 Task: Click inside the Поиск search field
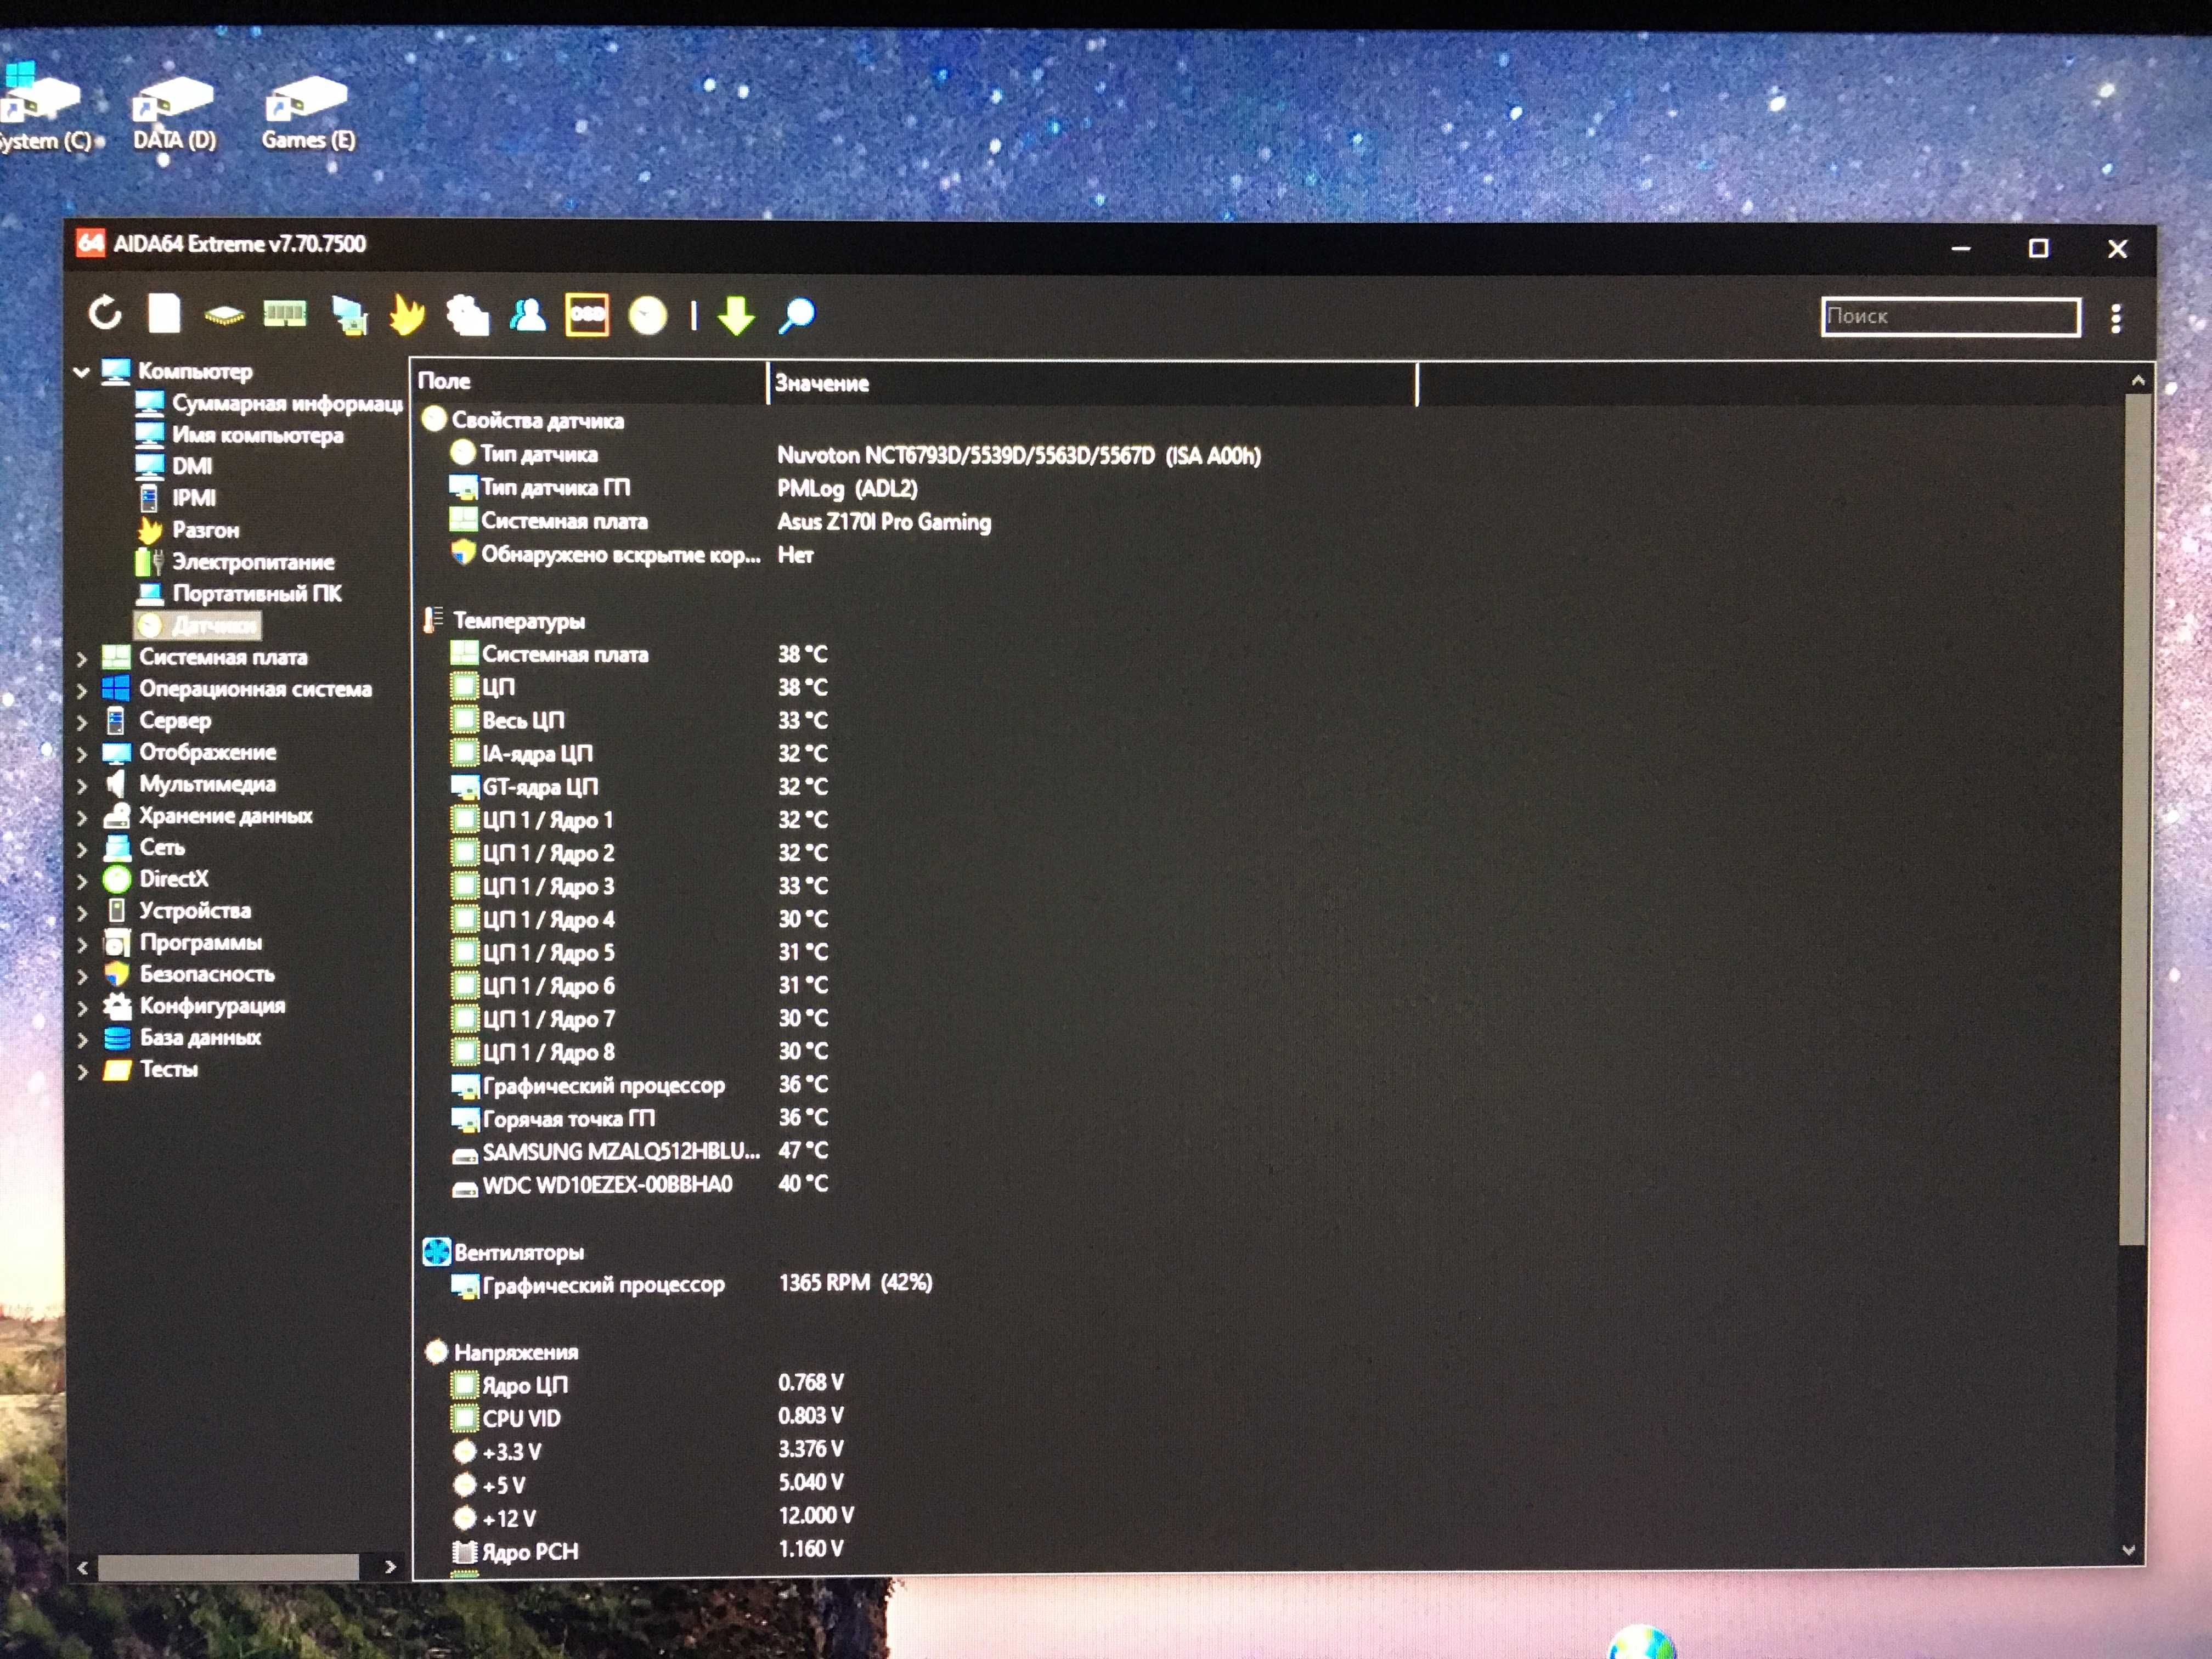click(1950, 317)
